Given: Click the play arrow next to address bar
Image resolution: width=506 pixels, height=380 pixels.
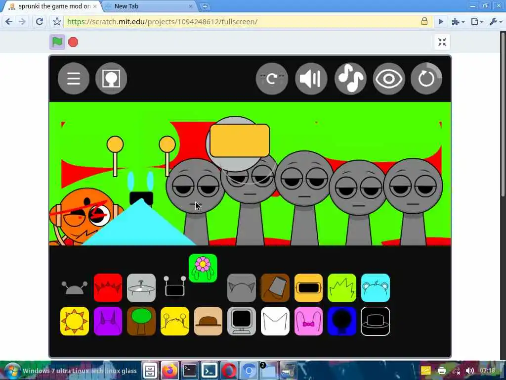Looking at the screenshot, I should (x=441, y=22).
